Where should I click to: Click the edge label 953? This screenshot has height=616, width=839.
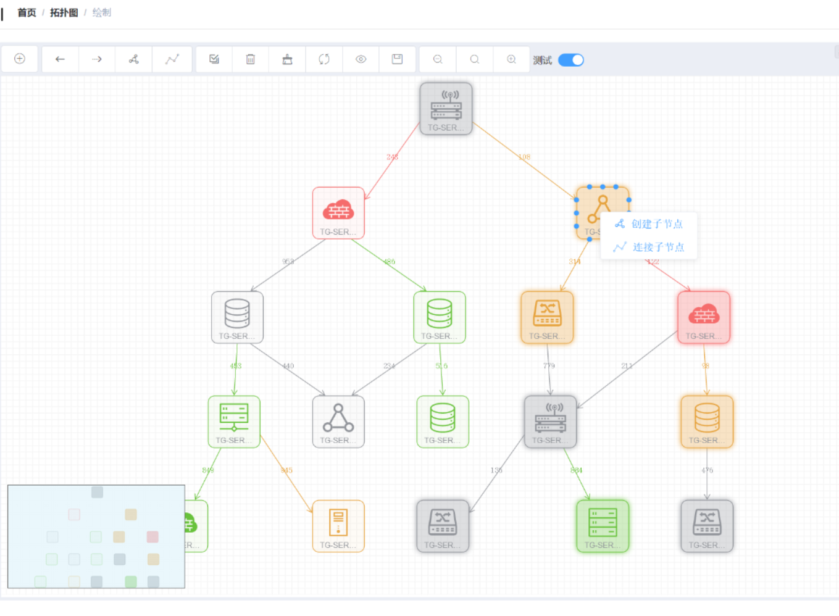(288, 262)
